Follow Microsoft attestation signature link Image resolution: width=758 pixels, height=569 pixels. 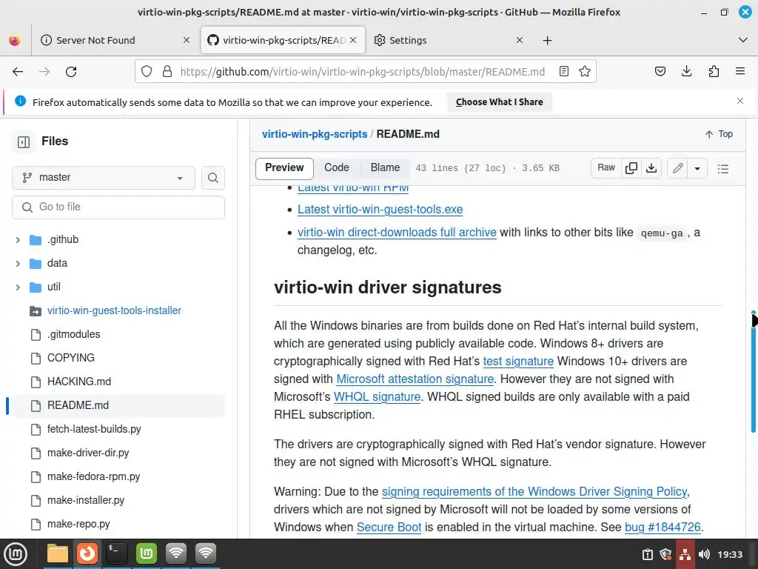click(x=415, y=379)
